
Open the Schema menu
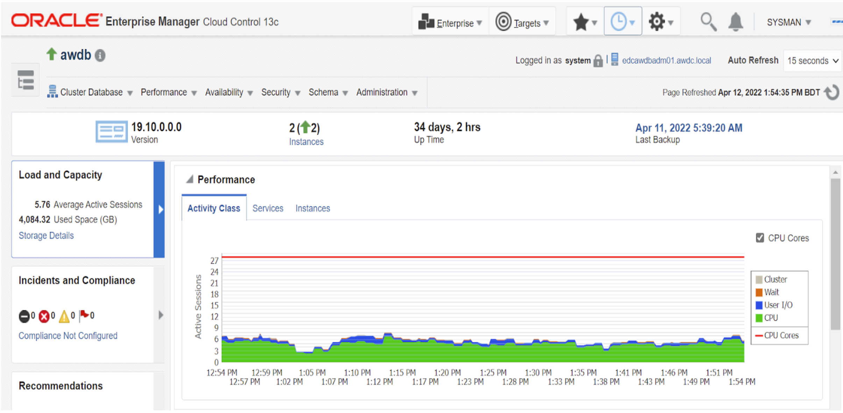click(328, 92)
